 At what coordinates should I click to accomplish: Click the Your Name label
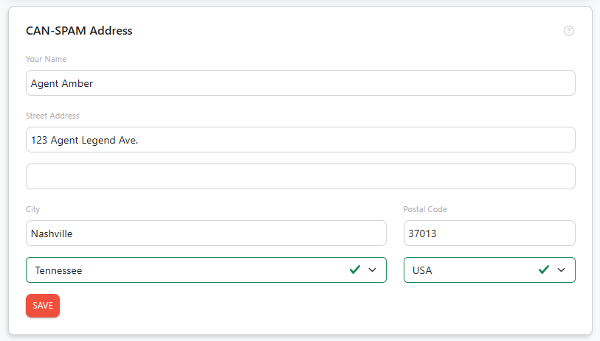click(x=46, y=59)
